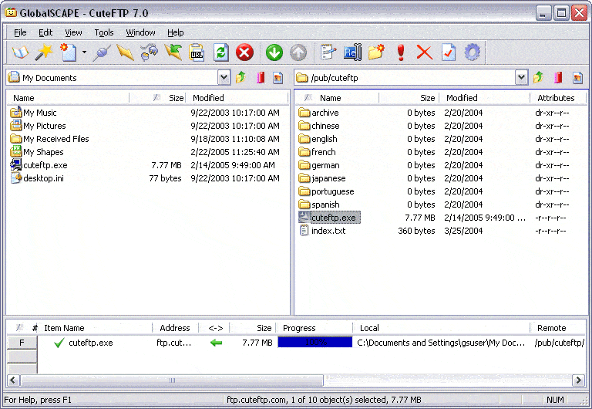Click the green Download arrow icon
This screenshot has height=409, width=592.
[274, 52]
